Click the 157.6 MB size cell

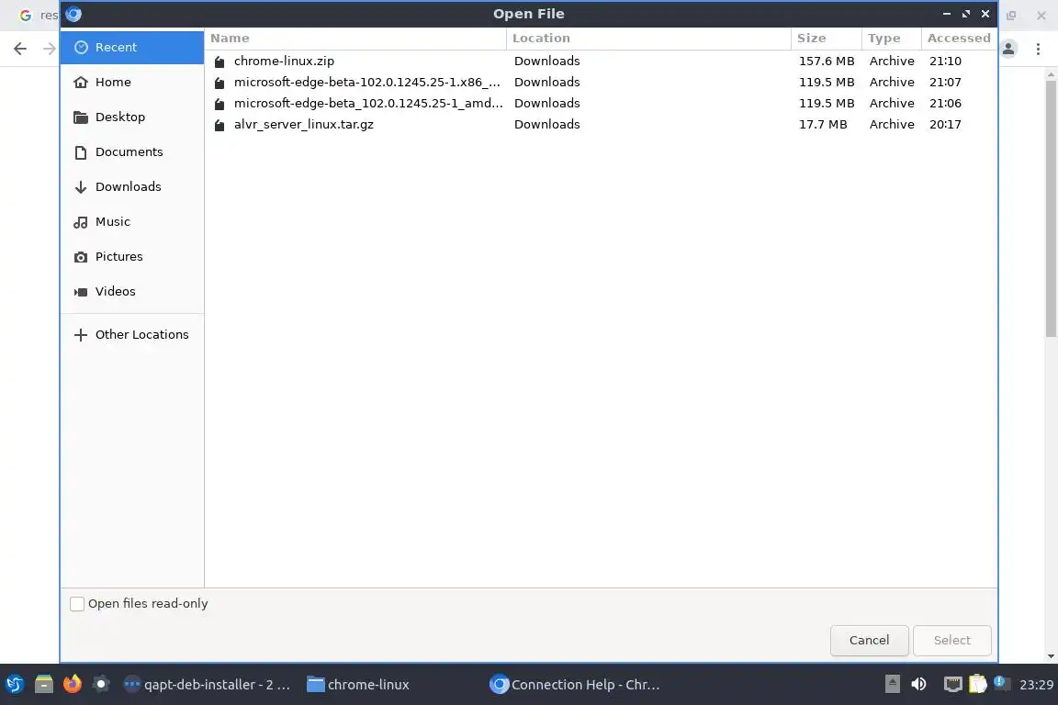(x=827, y=62)
